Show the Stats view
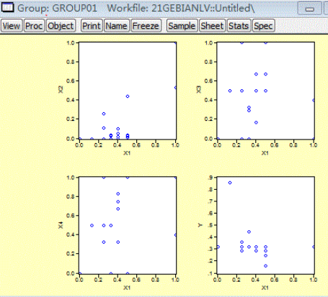Image resolution: width=328 pixels, height=297 pixels. click(x=239, y=26)
